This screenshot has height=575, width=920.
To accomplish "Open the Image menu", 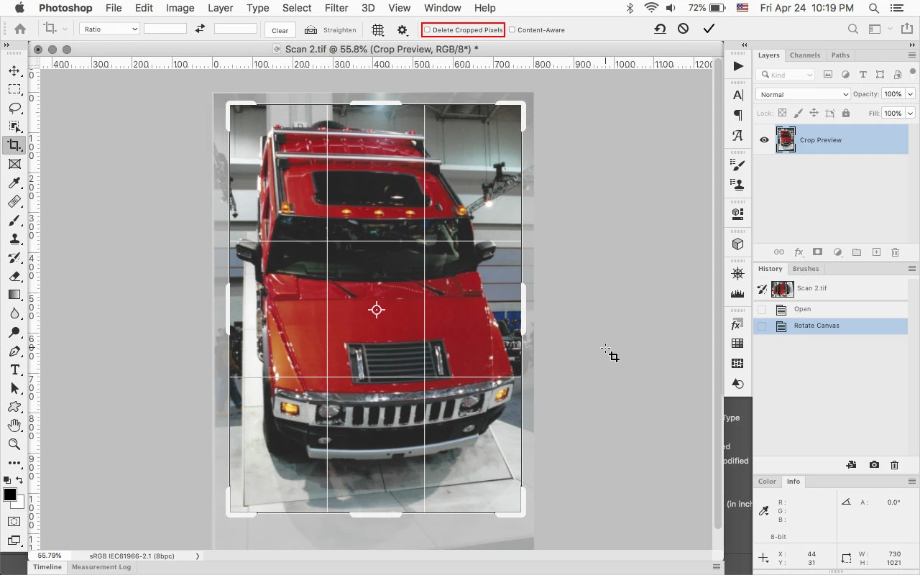I will (x=180, y=8).
